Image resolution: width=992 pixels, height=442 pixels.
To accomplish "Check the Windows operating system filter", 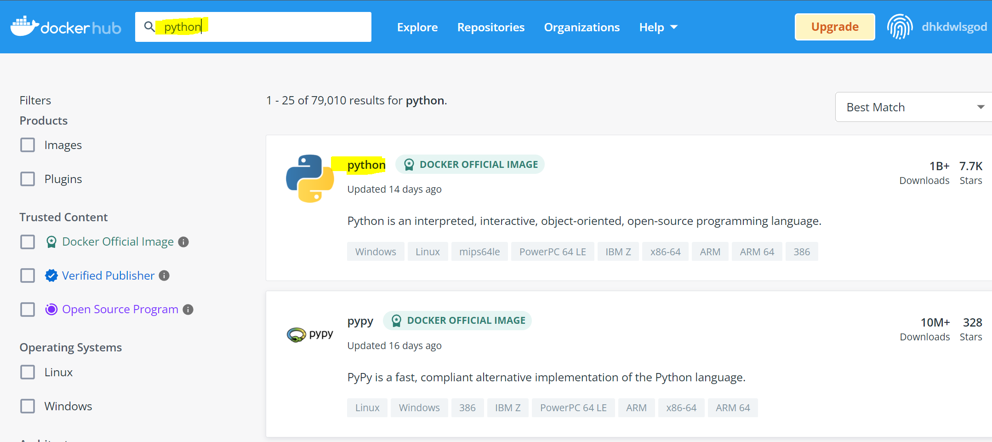I will pyautogui.click(x=28, y=406).
